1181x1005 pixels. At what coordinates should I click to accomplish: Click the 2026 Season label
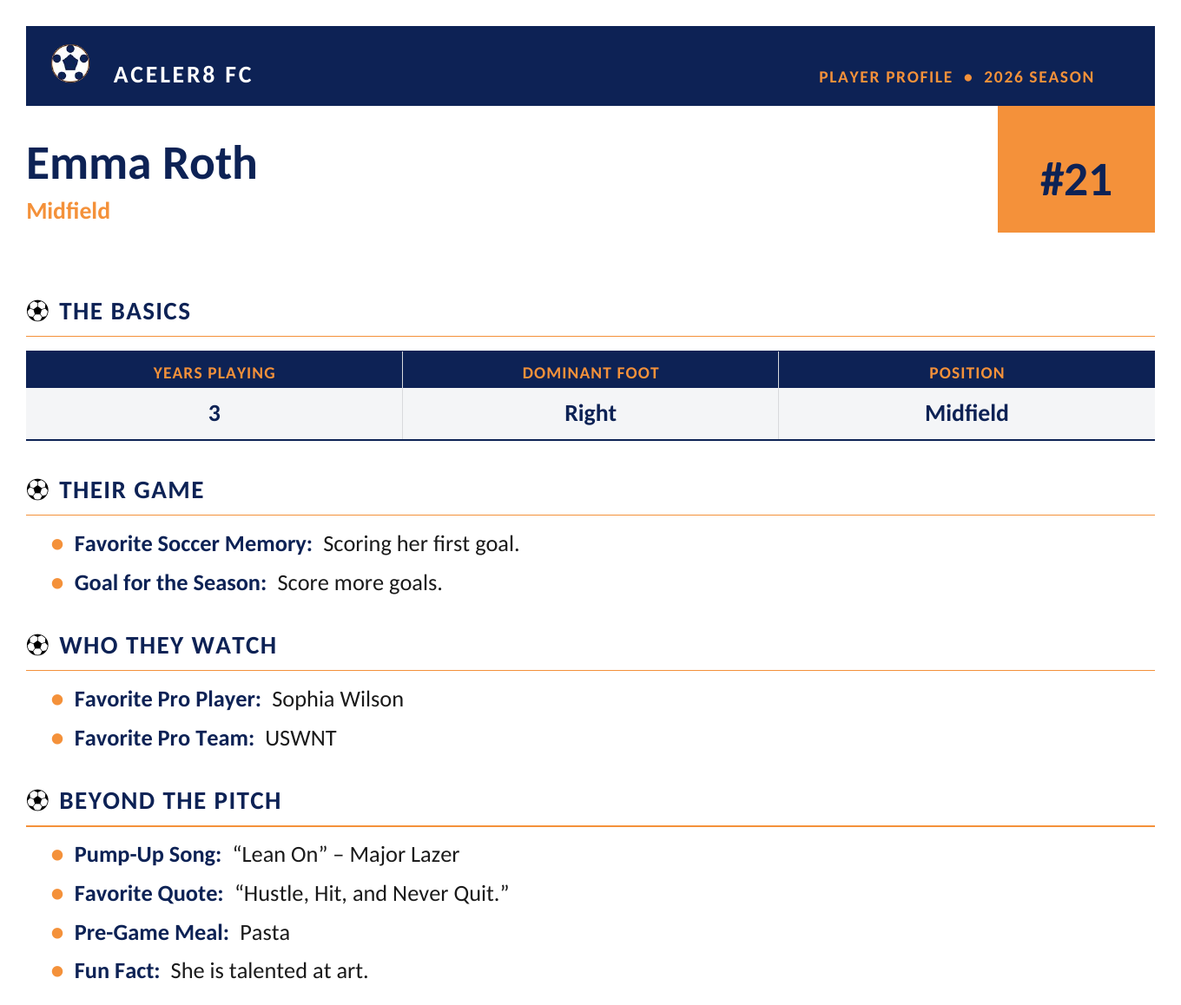click(1039, 77)
